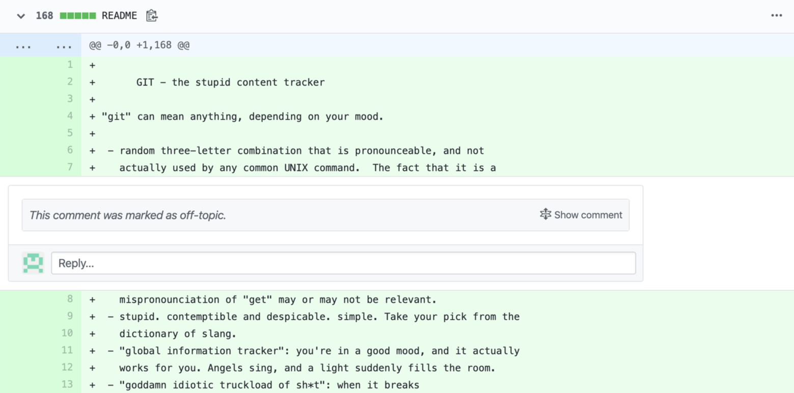
Task: Open the file options ellipsis menu
Action: [776, 16]
